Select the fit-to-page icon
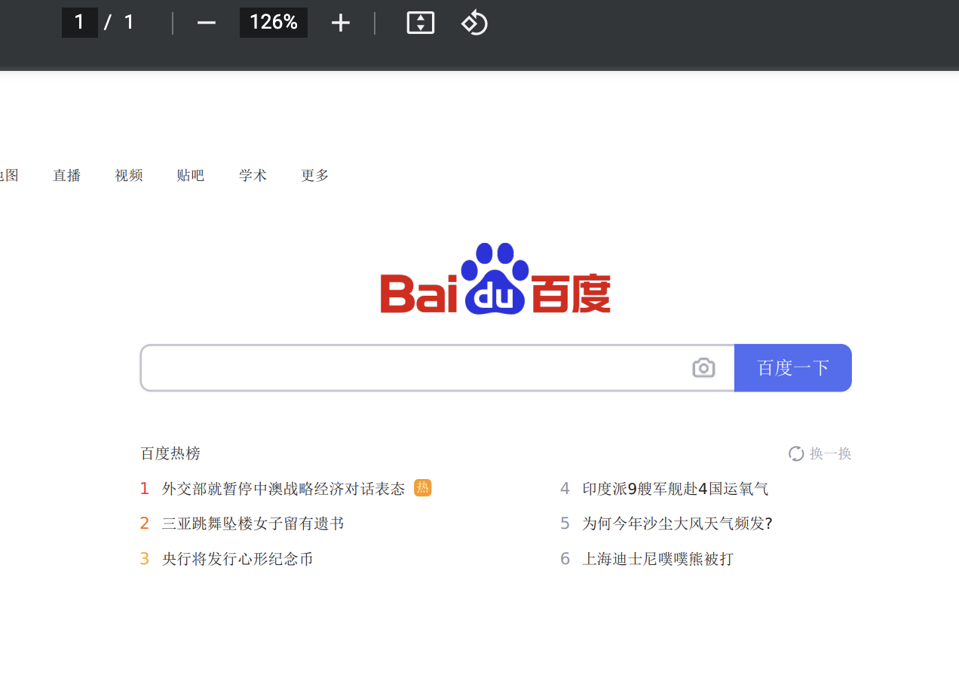 (420, 23)
